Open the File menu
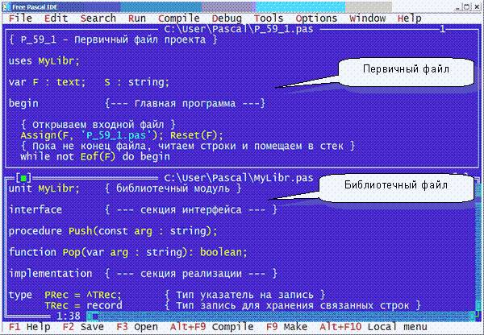484x335 pixels. point(20,19)
